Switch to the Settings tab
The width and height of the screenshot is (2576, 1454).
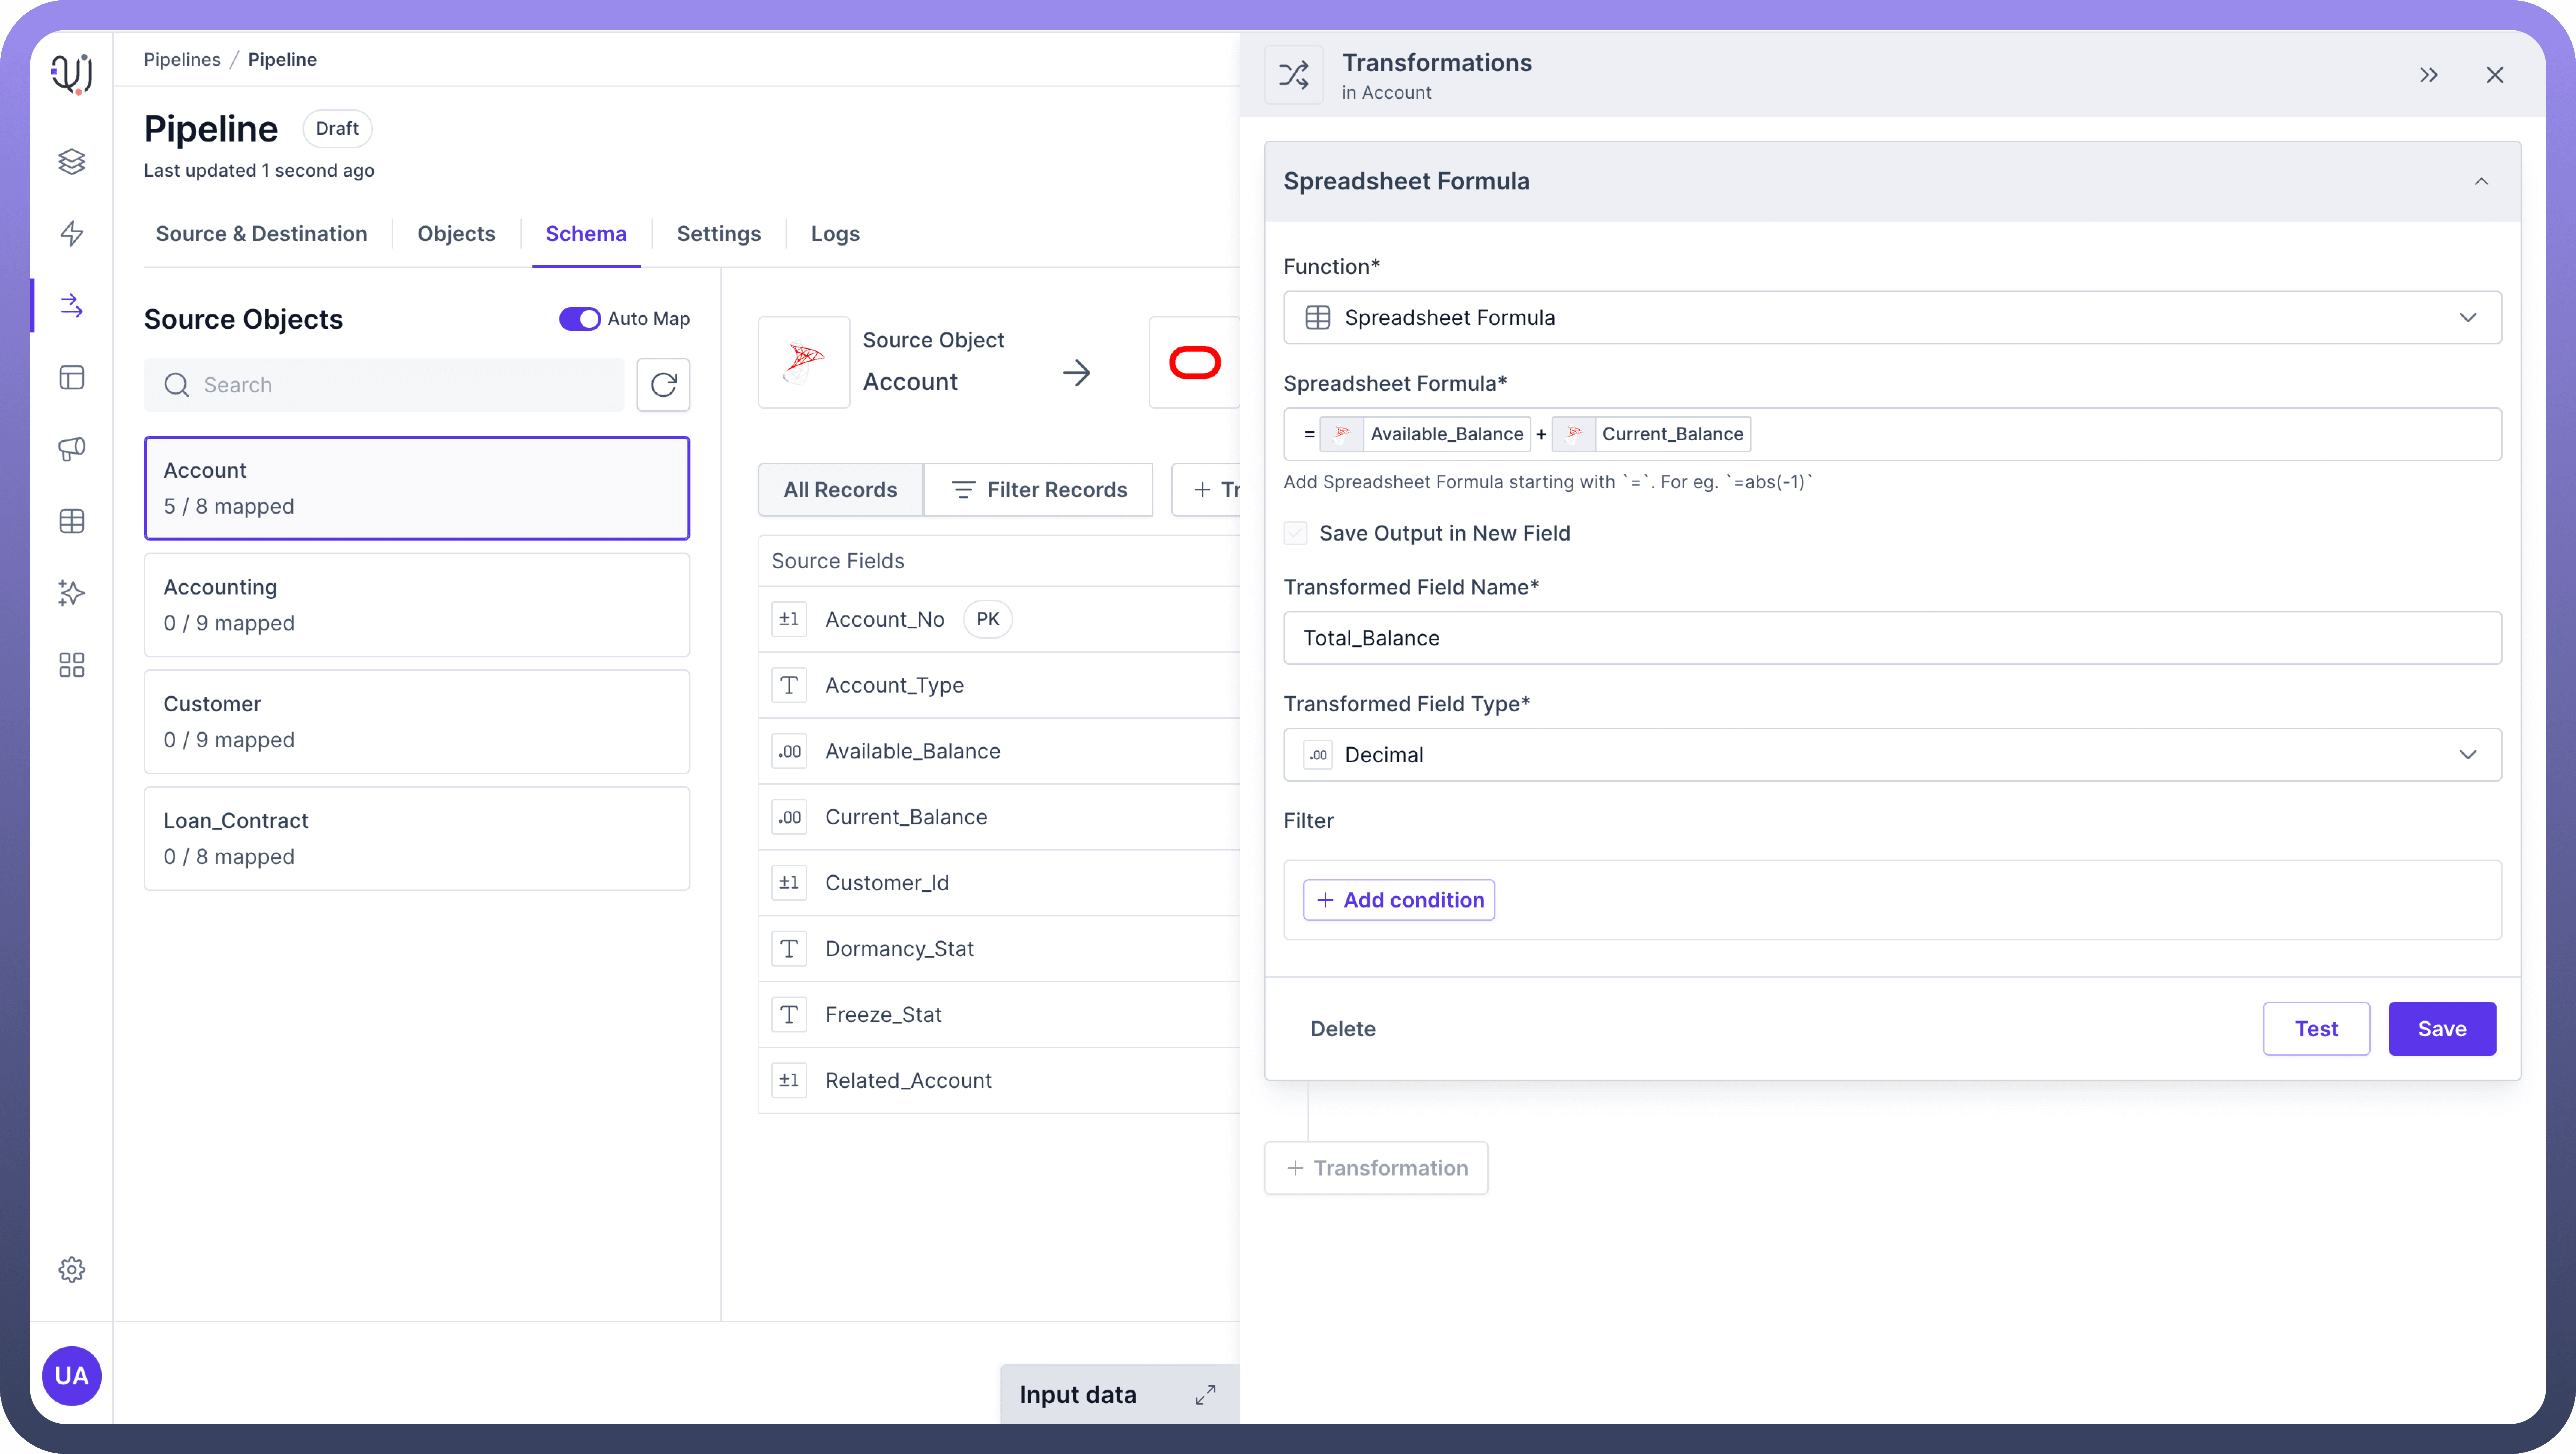click(x=718, y=233)
